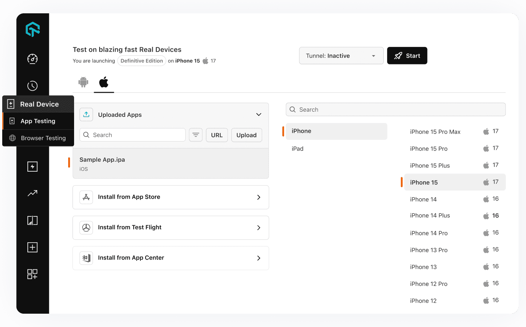The height and width of the screenshot is (327, 526).
Task: Click the lightning bolt automation sidebar icon
Action: pyautogui.click(x=33, y=166)
